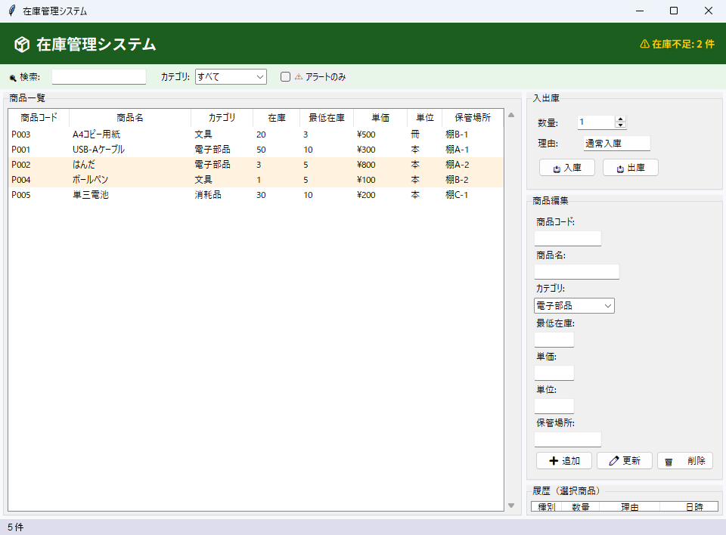
Task: Decrease 数量 with the spinner down arrow
Action: 620,125
